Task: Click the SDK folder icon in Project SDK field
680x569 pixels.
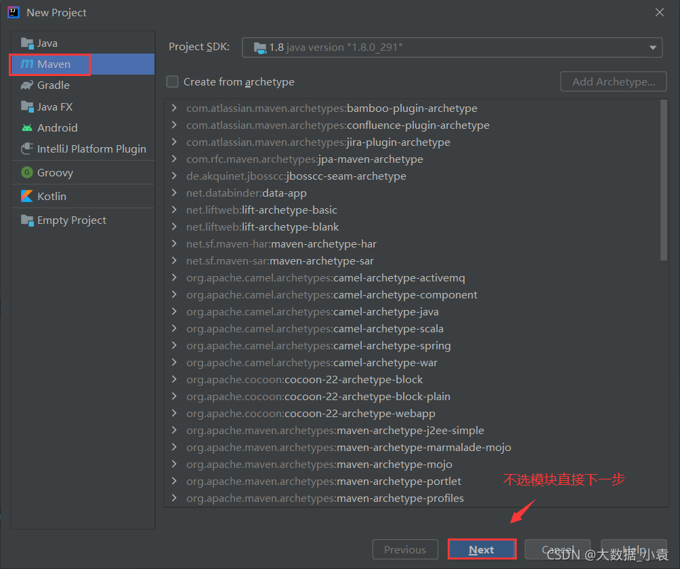Action: [260, 47]
